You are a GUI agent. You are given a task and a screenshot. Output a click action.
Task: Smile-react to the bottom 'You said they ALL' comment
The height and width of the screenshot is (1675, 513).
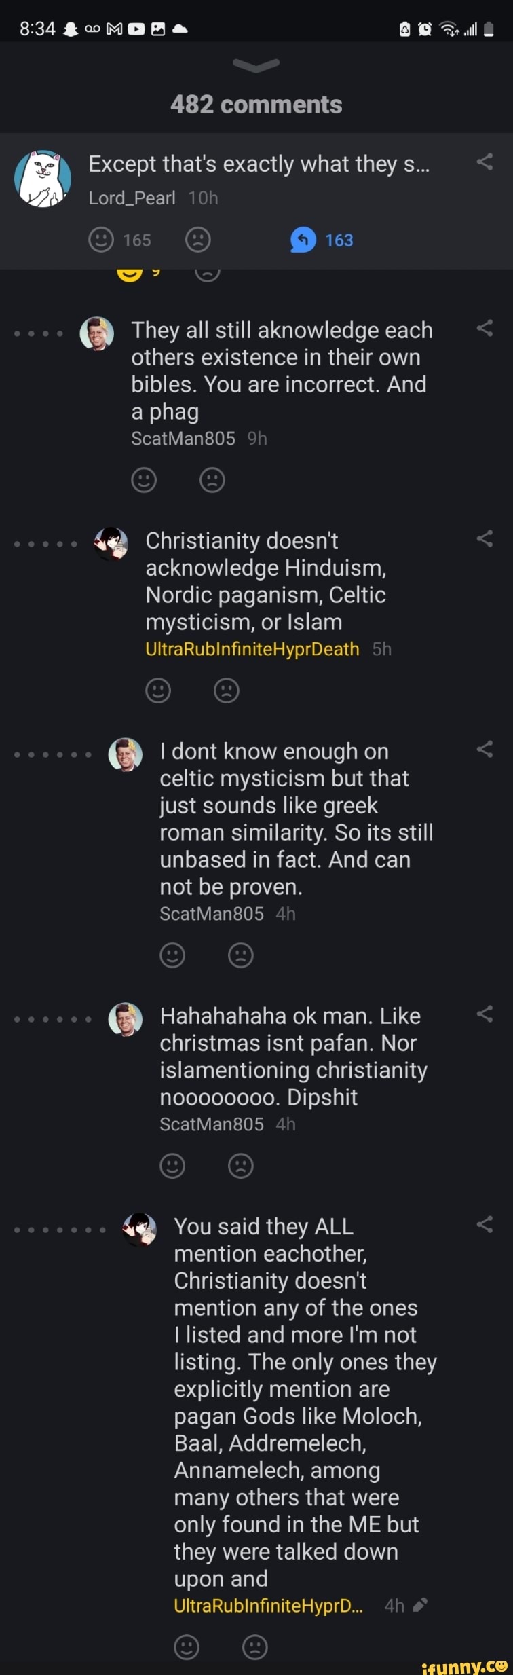[x=187, y=1647]
